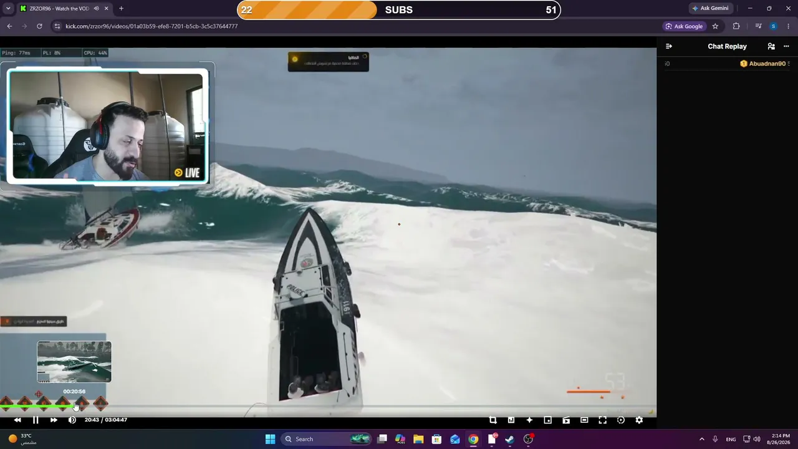Viewport: 798px width, 449px height.
Task: Expand the tab search dropdown
Action: click(x=8, y=9)
